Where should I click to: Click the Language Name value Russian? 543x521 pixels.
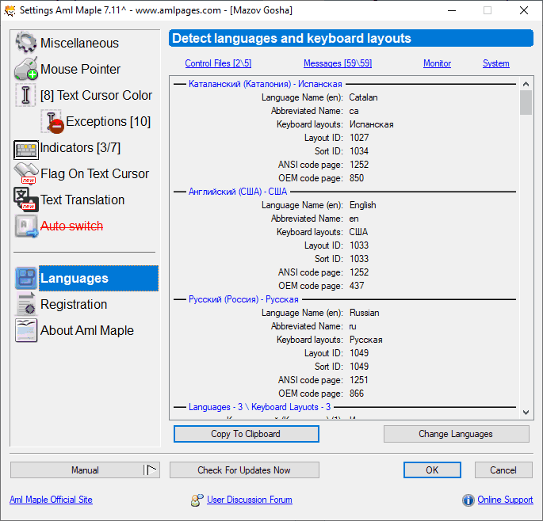(365, 313)
